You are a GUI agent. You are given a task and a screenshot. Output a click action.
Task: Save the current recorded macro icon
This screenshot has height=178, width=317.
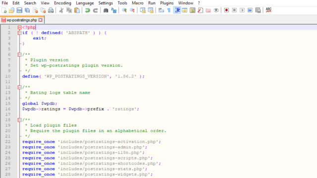point(258,10)
